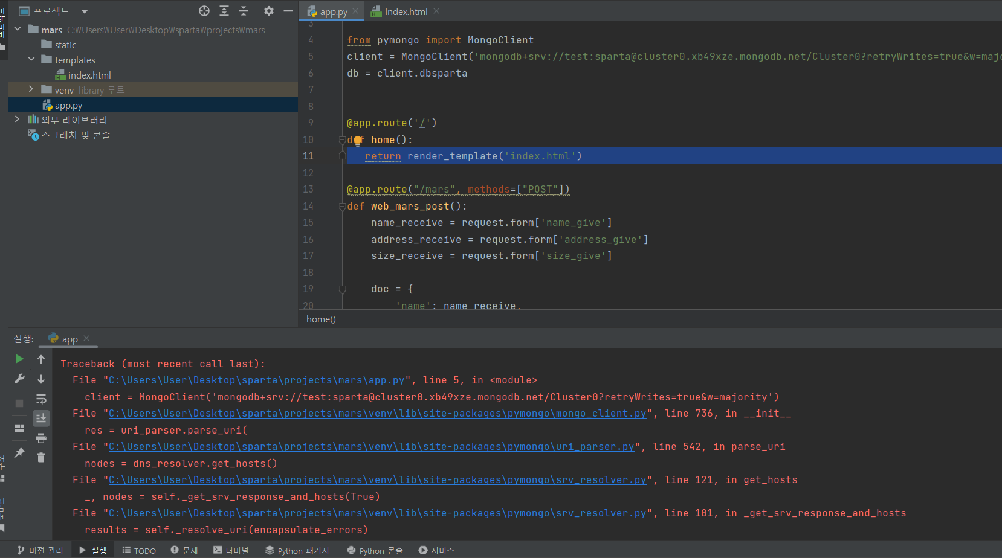Clear console with the trash icon

click(x=41, y=457)
